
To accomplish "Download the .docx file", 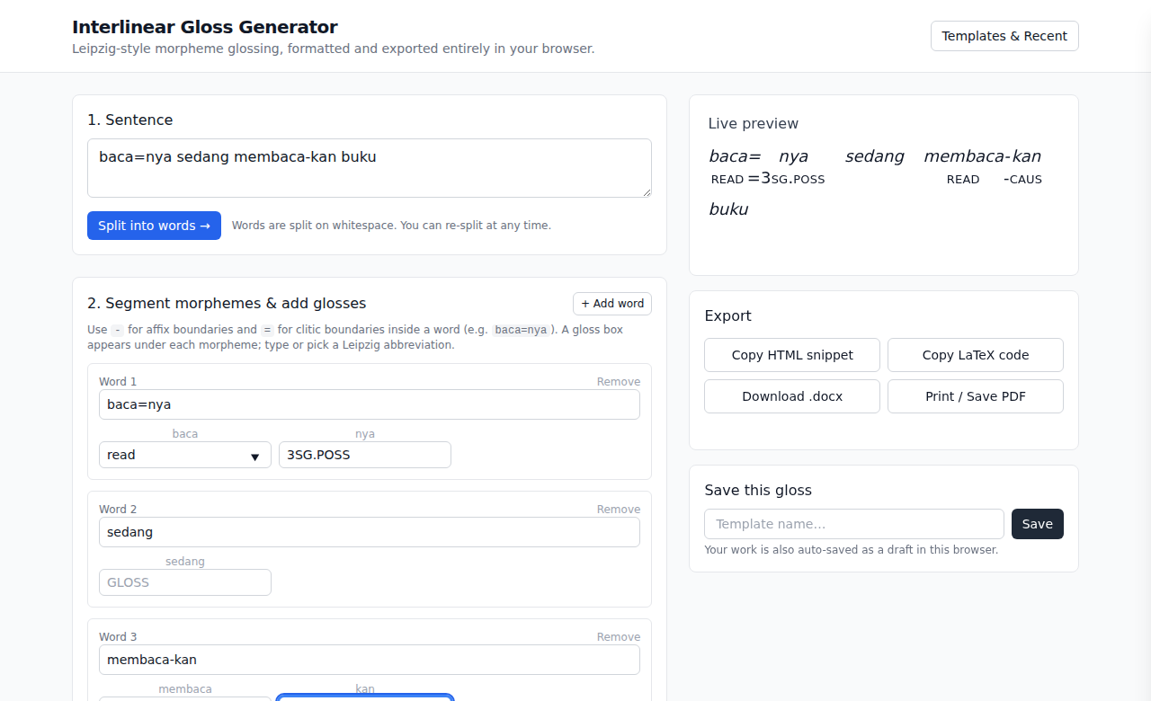I will coord(792,396).
